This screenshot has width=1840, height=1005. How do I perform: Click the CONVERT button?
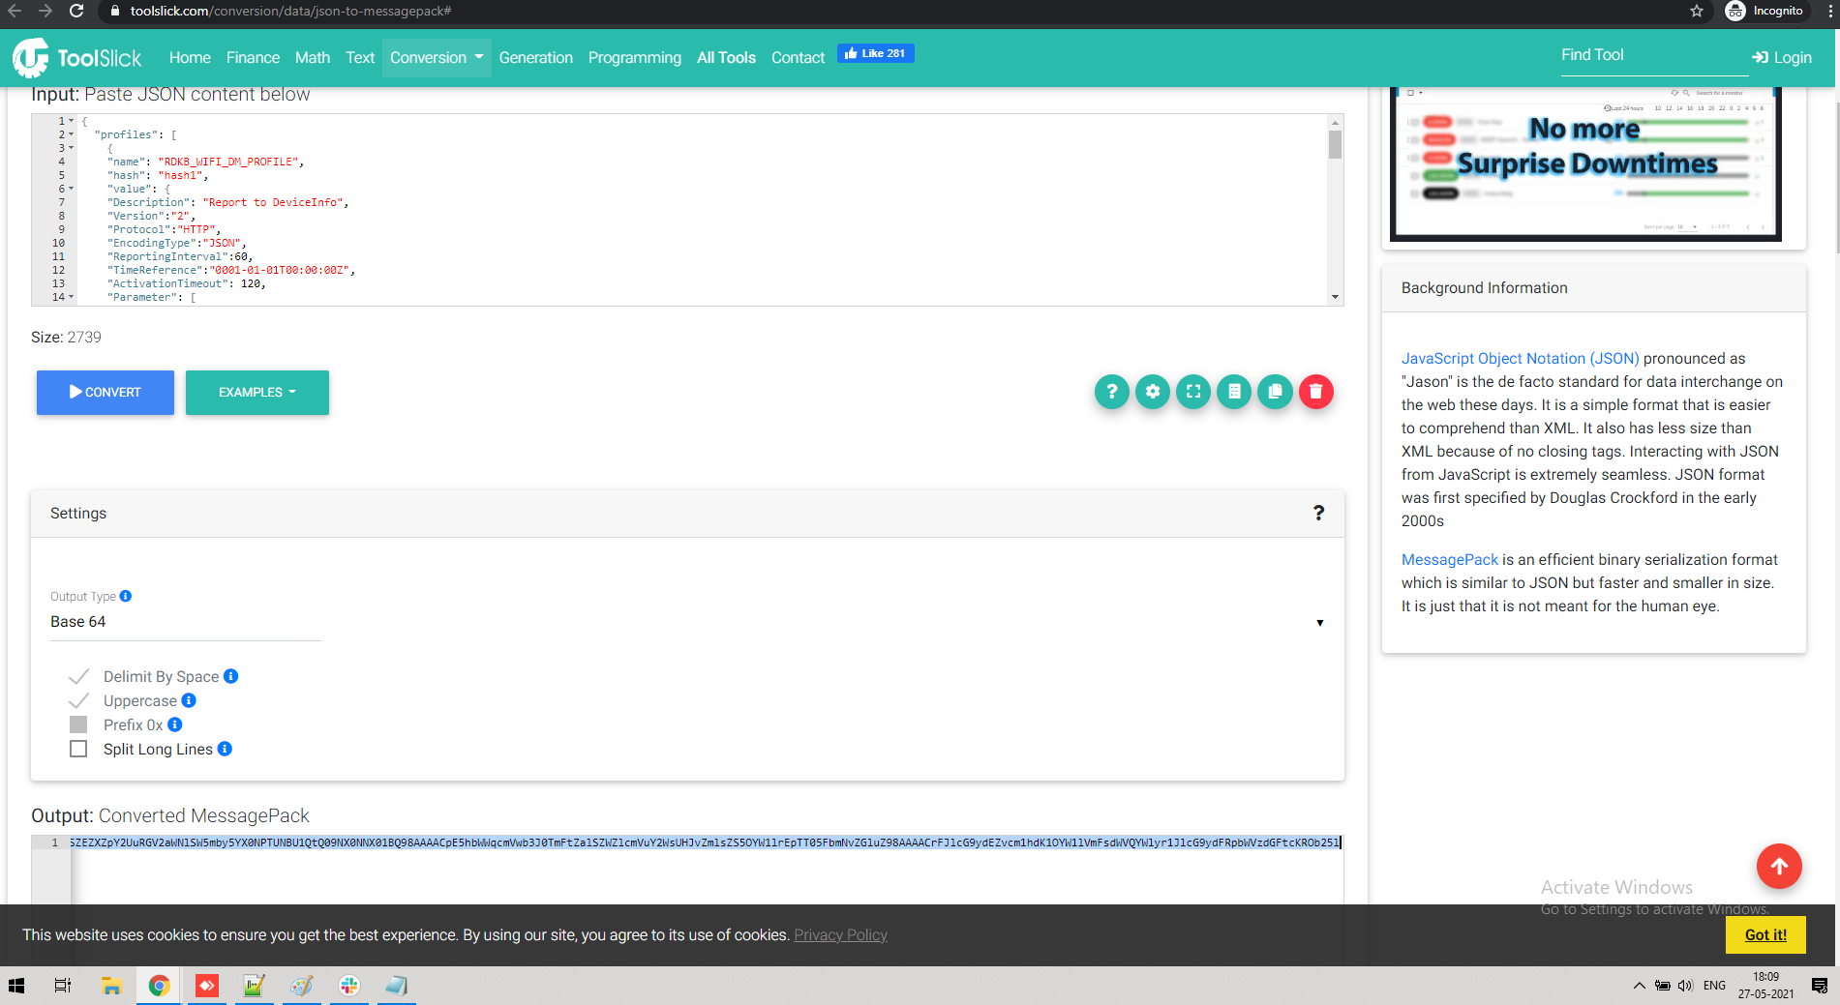pos(106,392)
